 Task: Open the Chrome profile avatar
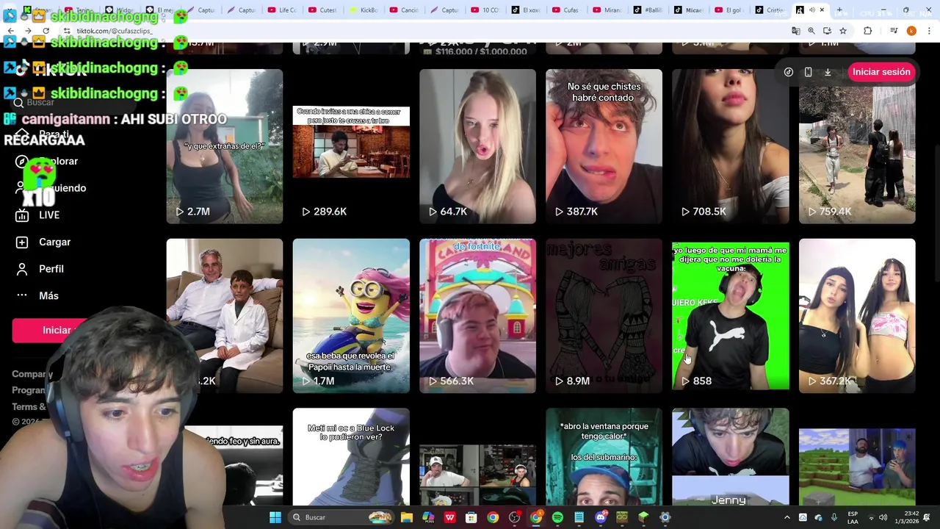point(911,31)
